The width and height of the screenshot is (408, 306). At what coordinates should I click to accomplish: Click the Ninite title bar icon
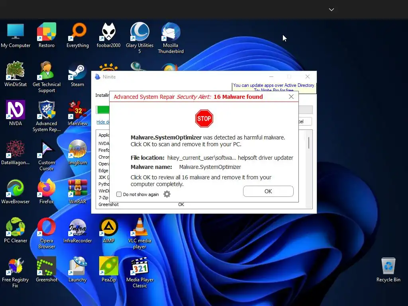coord(98,77)
